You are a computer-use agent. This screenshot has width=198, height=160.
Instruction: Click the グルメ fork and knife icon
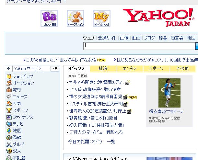(9, 144)
